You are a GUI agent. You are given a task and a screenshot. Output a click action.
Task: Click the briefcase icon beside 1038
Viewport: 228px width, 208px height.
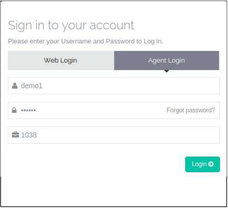pyautogui.click(x=15, y=135)
